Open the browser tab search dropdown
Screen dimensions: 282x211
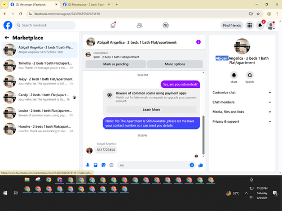(x=5, y=5)
